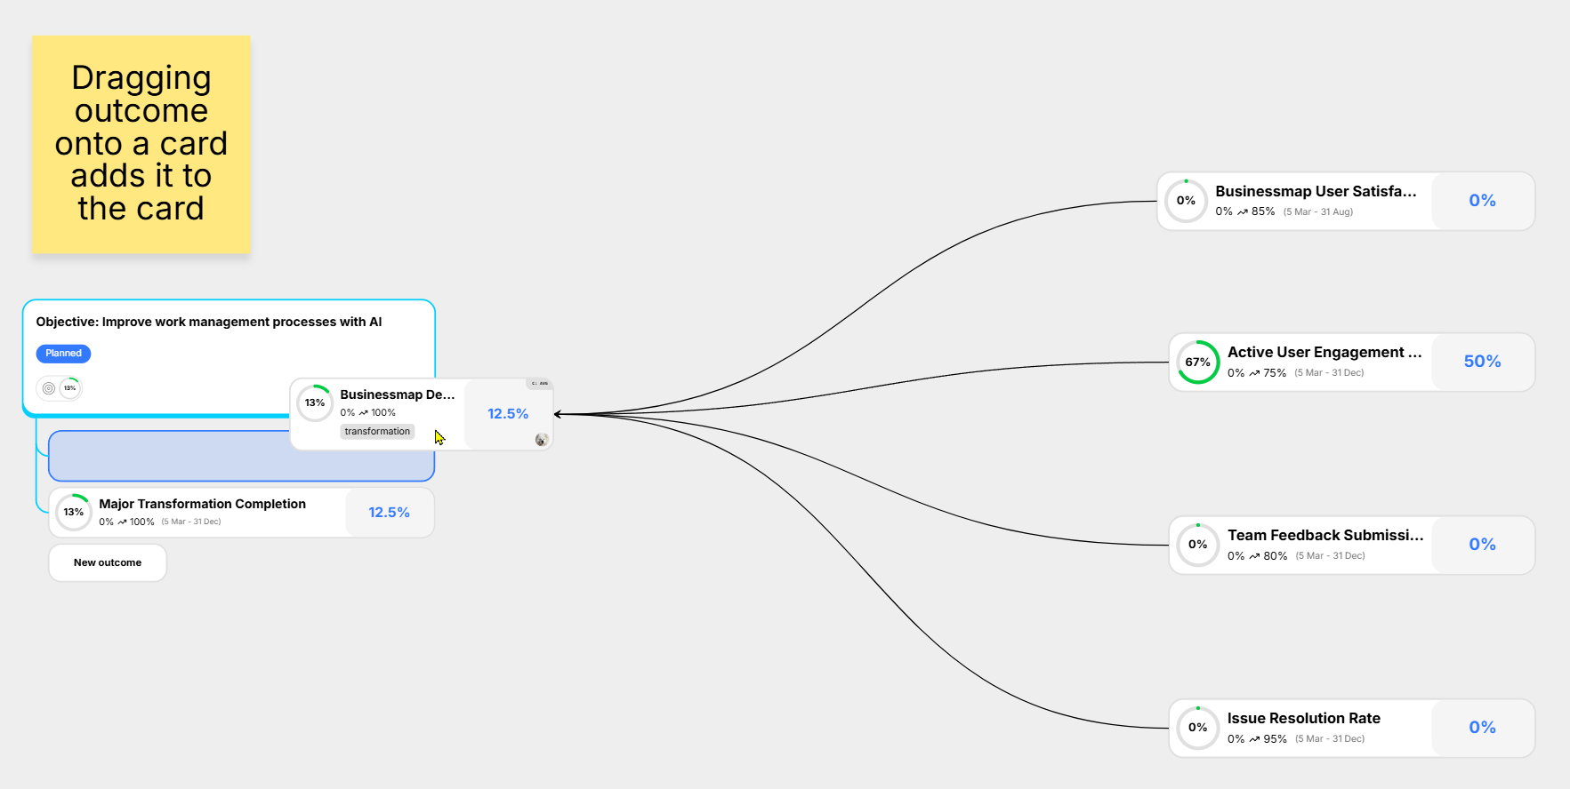
Task: Click the transformation tag on the dragged card
Action: pyautogui.click(x=377, y=432)
